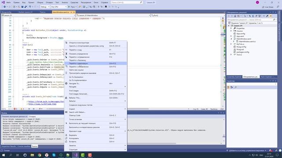282x158 pixels.
Task: Select packages.config in Solution Explorer
Action: 243,52
